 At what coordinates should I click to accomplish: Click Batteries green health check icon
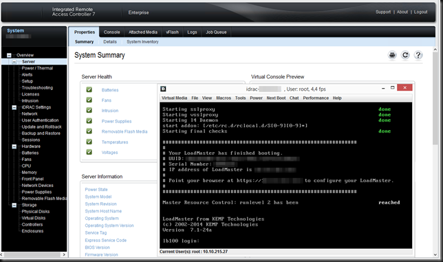(89, 89)
